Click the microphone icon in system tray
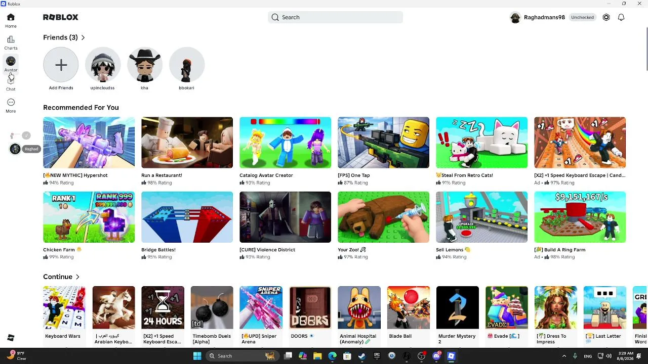 point(575,356)
